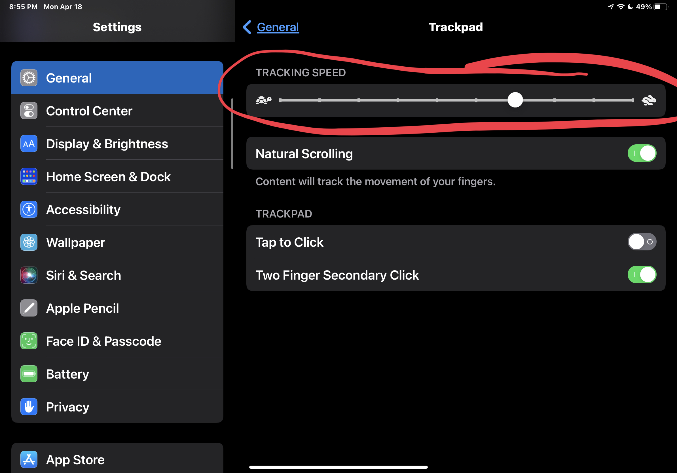
Task: Go back using the blue chevron arrow
Action: (247, 27)
